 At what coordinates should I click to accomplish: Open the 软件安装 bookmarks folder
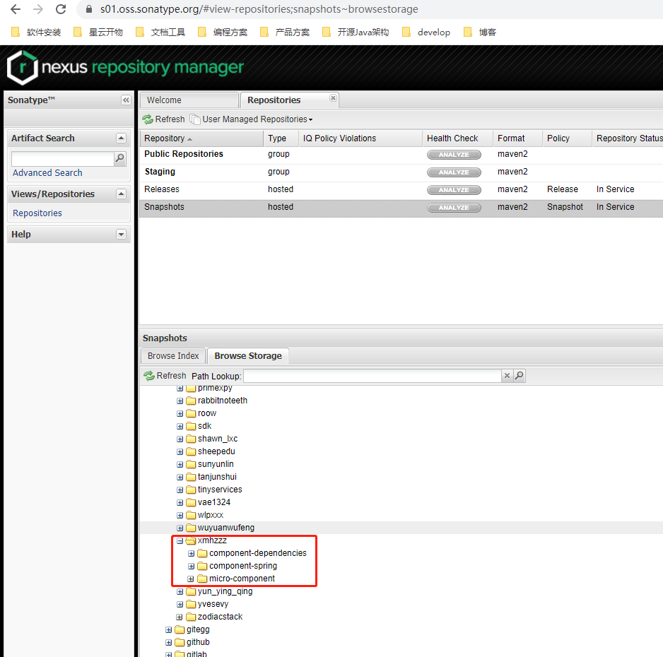[x=36, y=32]
